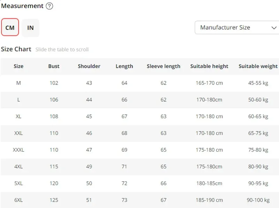This screenshot has width=279, height=208.
Task: Switch measurement units to CM
Action: 10,27
